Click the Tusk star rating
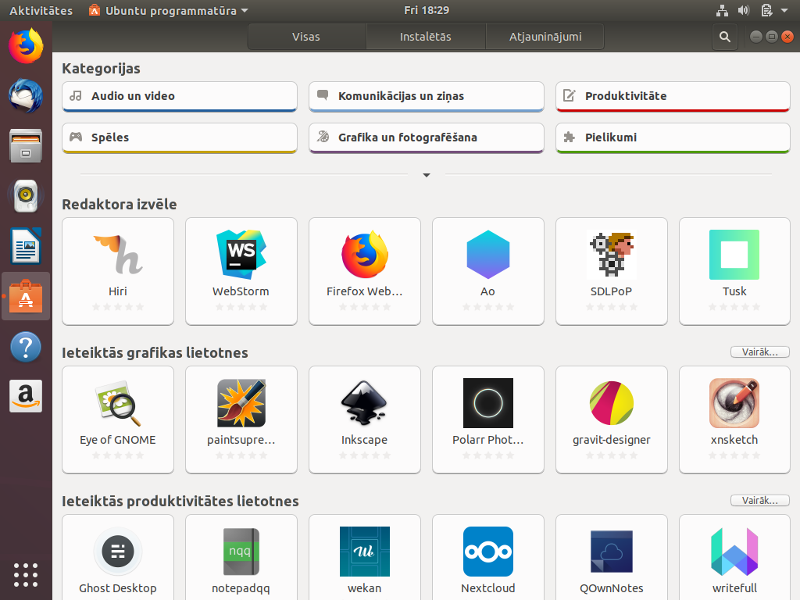 coord(734,306)
